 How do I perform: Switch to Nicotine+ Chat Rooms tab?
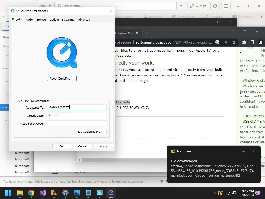pyautogui.click(x=243, y=17)
